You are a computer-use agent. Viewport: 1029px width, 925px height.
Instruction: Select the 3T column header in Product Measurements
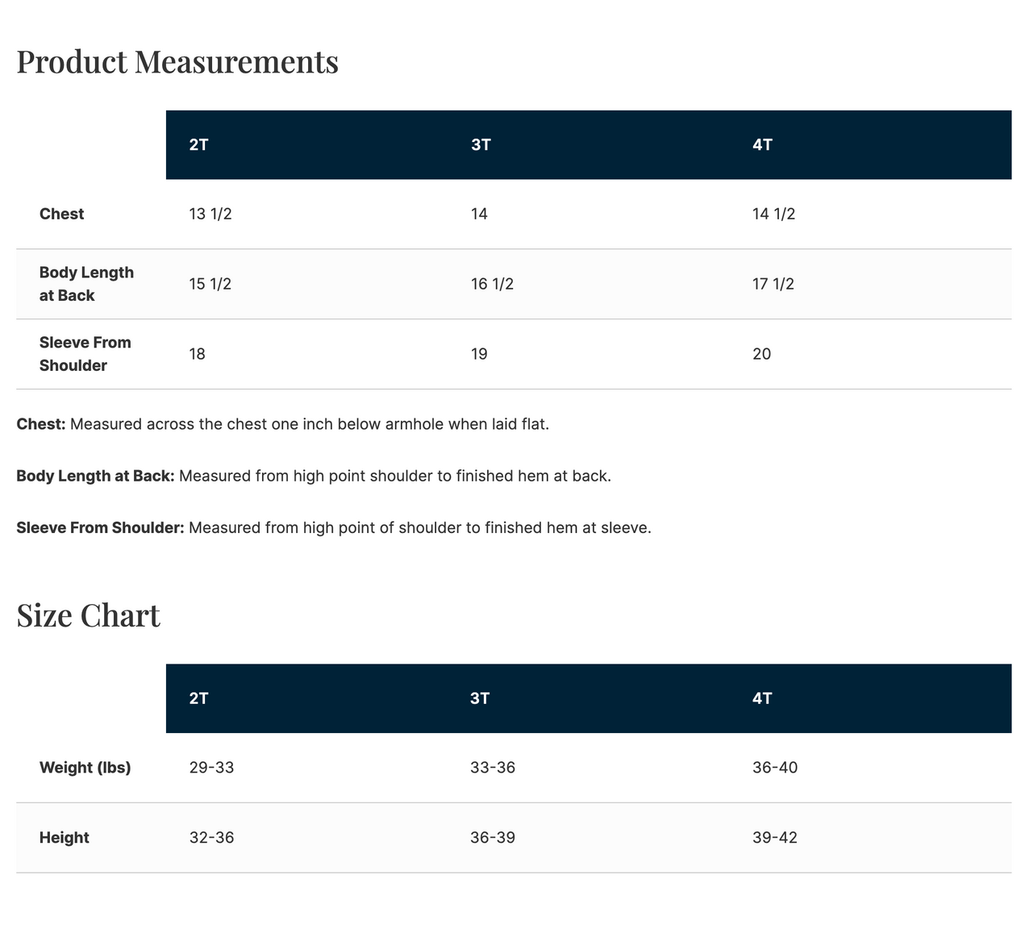pos(481,145)
